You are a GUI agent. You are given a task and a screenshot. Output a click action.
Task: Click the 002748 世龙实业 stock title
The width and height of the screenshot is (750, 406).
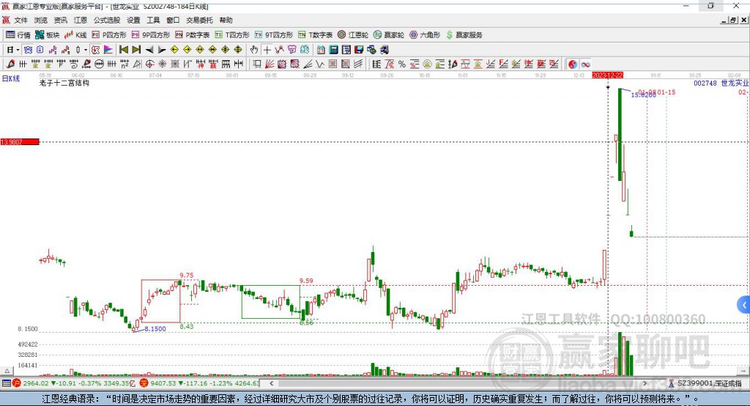coord(721,84)
